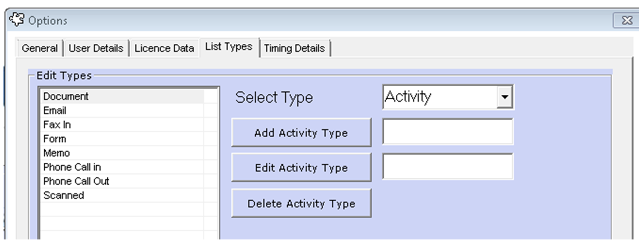This screenshot has width=639, height=246.
Task: Focus the text field beside Edit Activity Type
Action: 448,167
